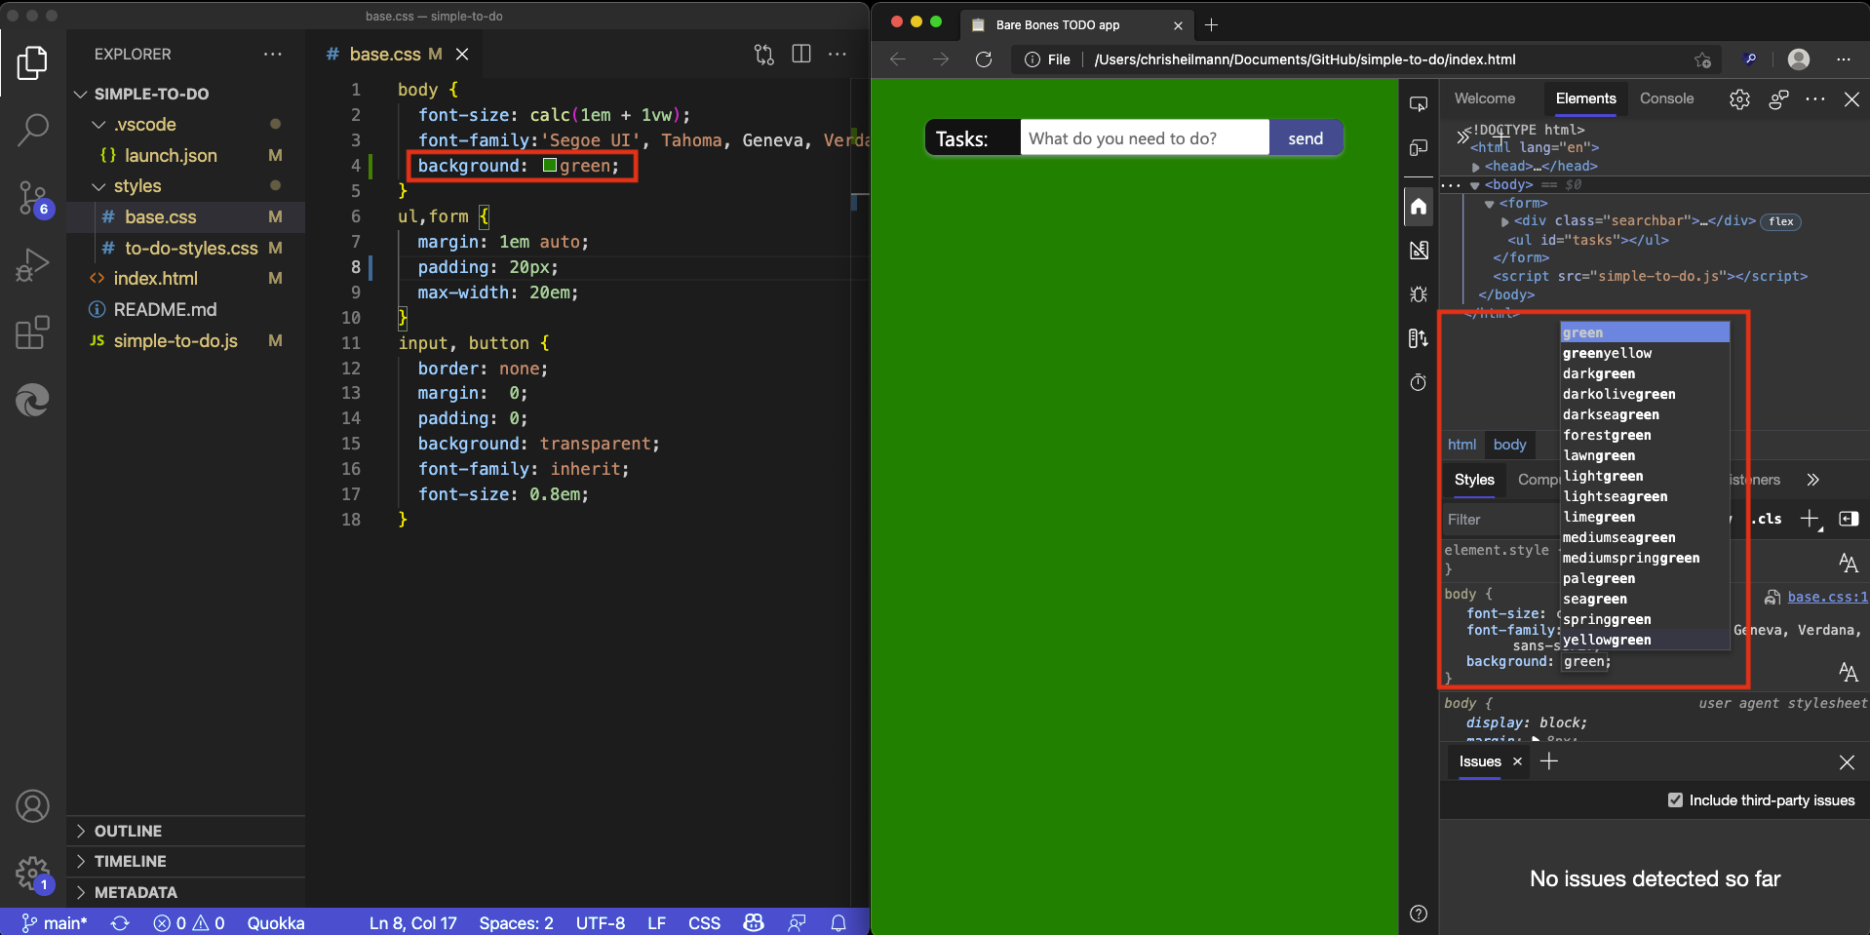This screenshot has height=935, width=1870.
Task: Click the green color swatch on line 4
Action: click(x=550, y=165)
